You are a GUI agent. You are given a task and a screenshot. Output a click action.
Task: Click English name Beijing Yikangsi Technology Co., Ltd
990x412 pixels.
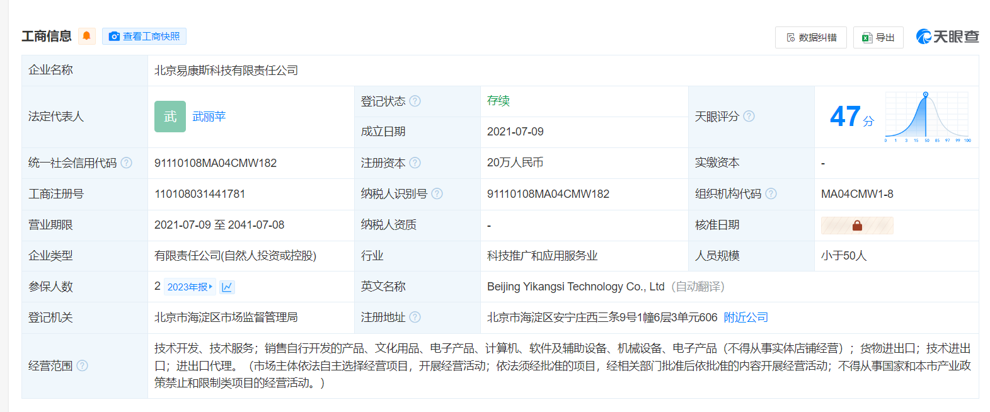576,287
